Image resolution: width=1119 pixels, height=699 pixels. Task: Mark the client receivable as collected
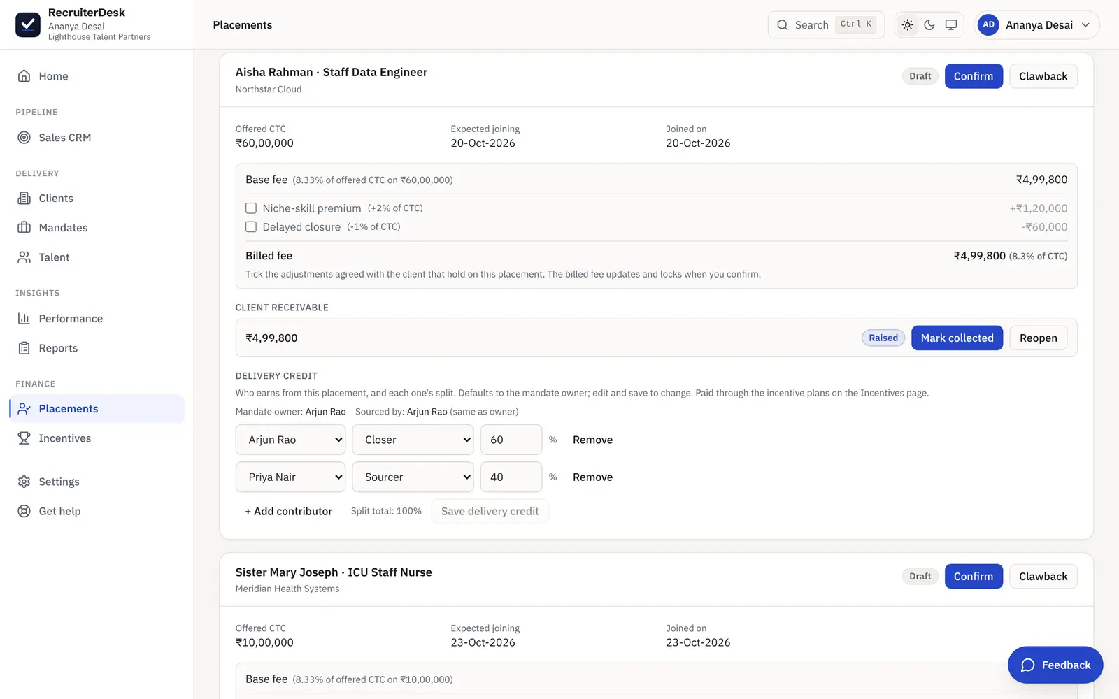point(957,338)
